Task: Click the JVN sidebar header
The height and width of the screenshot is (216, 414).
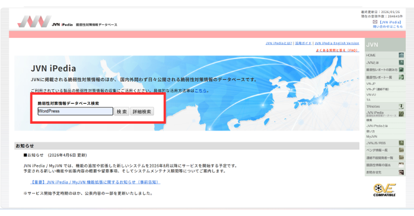Action: click(x=385, y=45)
